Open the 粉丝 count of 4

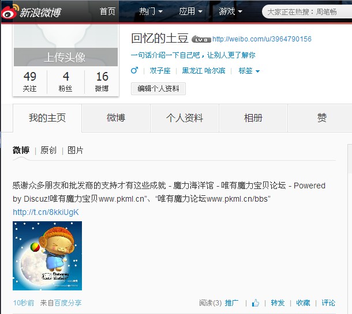tap(66, 81)
